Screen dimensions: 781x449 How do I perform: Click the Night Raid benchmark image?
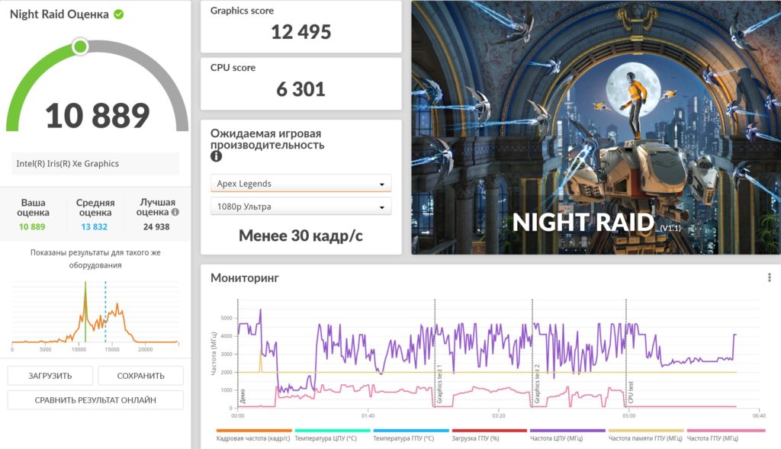[x=595, y=127]
